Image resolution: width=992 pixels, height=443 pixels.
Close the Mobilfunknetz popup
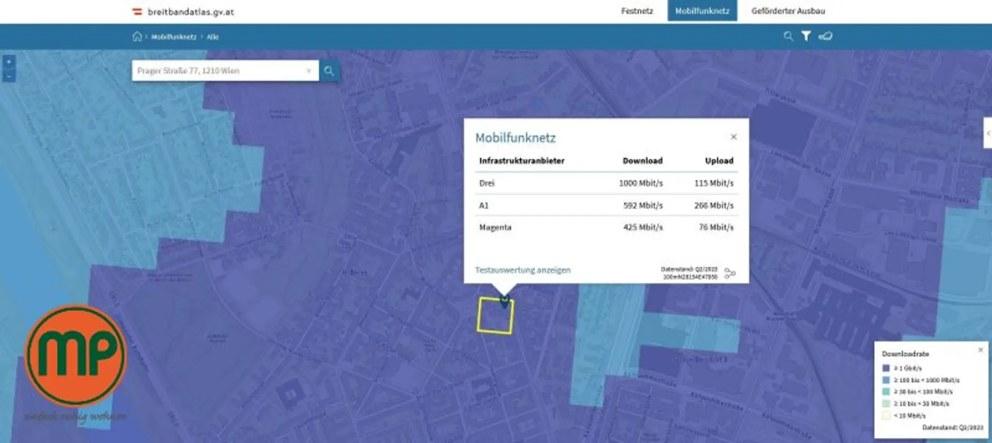pos(733,137)
